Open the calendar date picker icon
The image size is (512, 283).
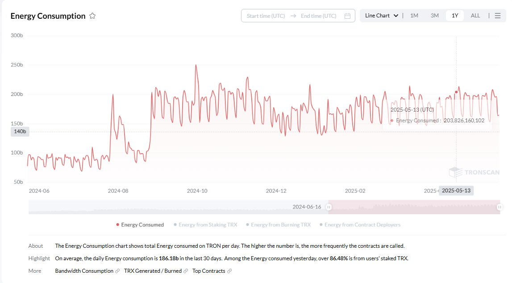click(x=347, y=16)
